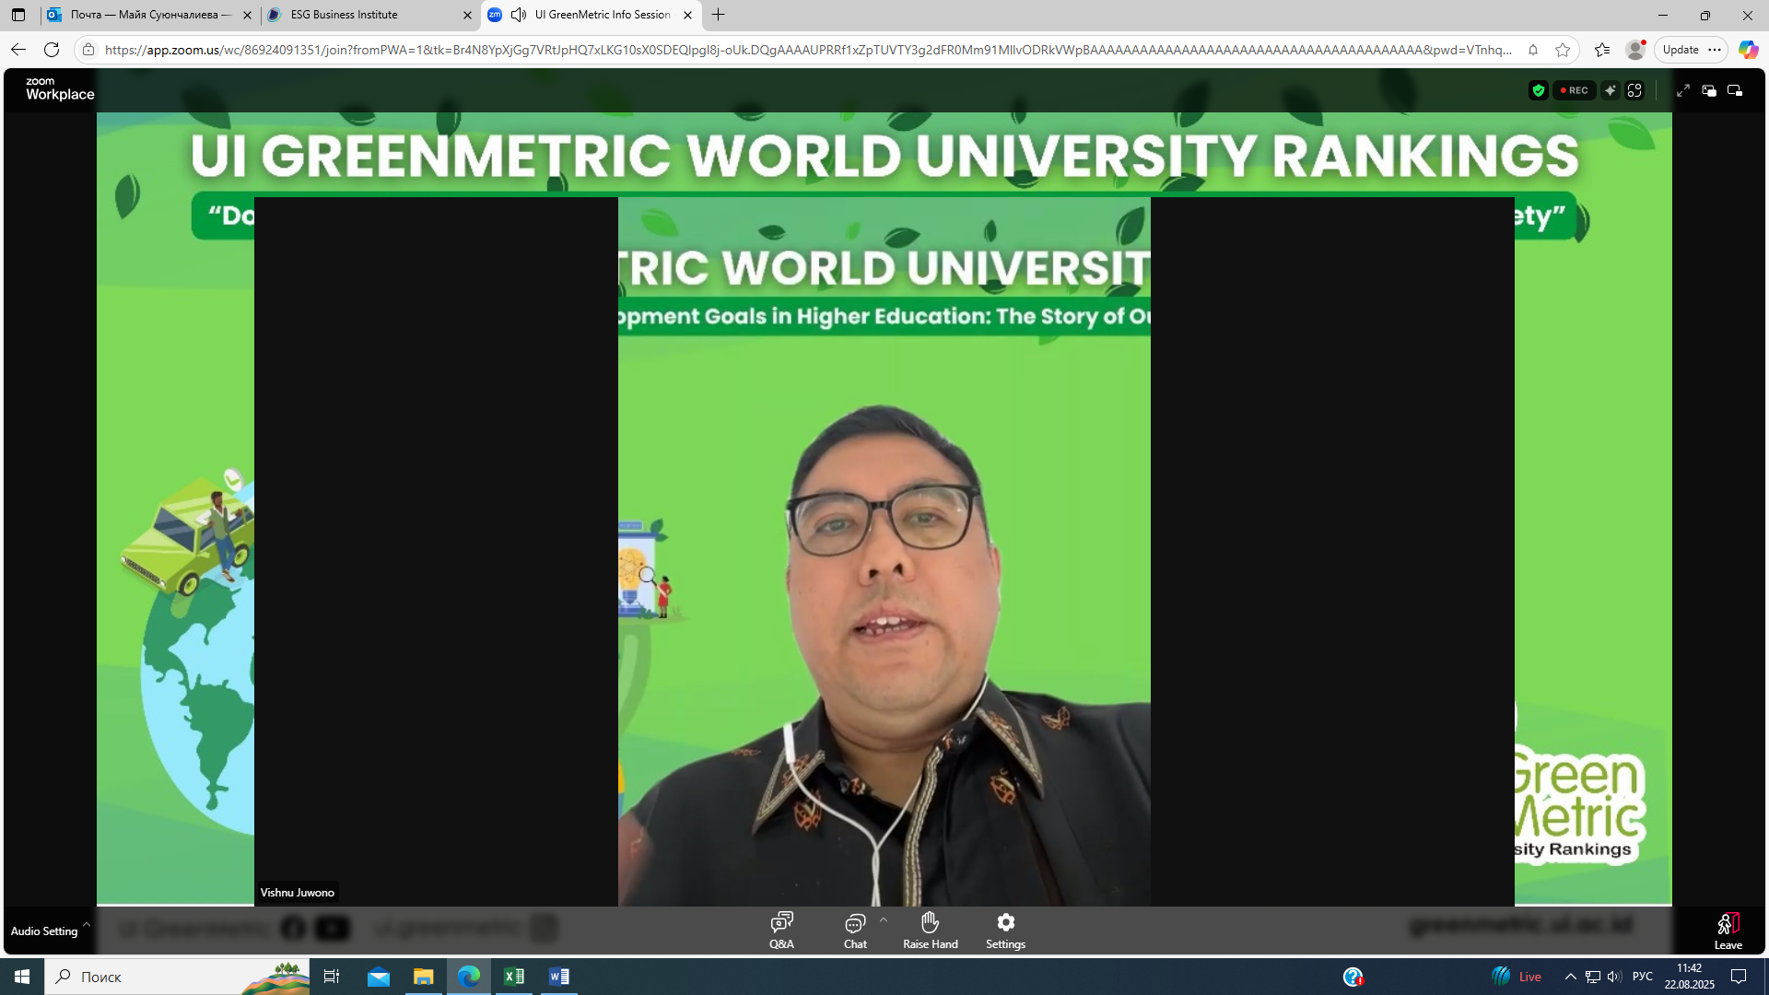Open the browser Favorites list

[1602, 50]
